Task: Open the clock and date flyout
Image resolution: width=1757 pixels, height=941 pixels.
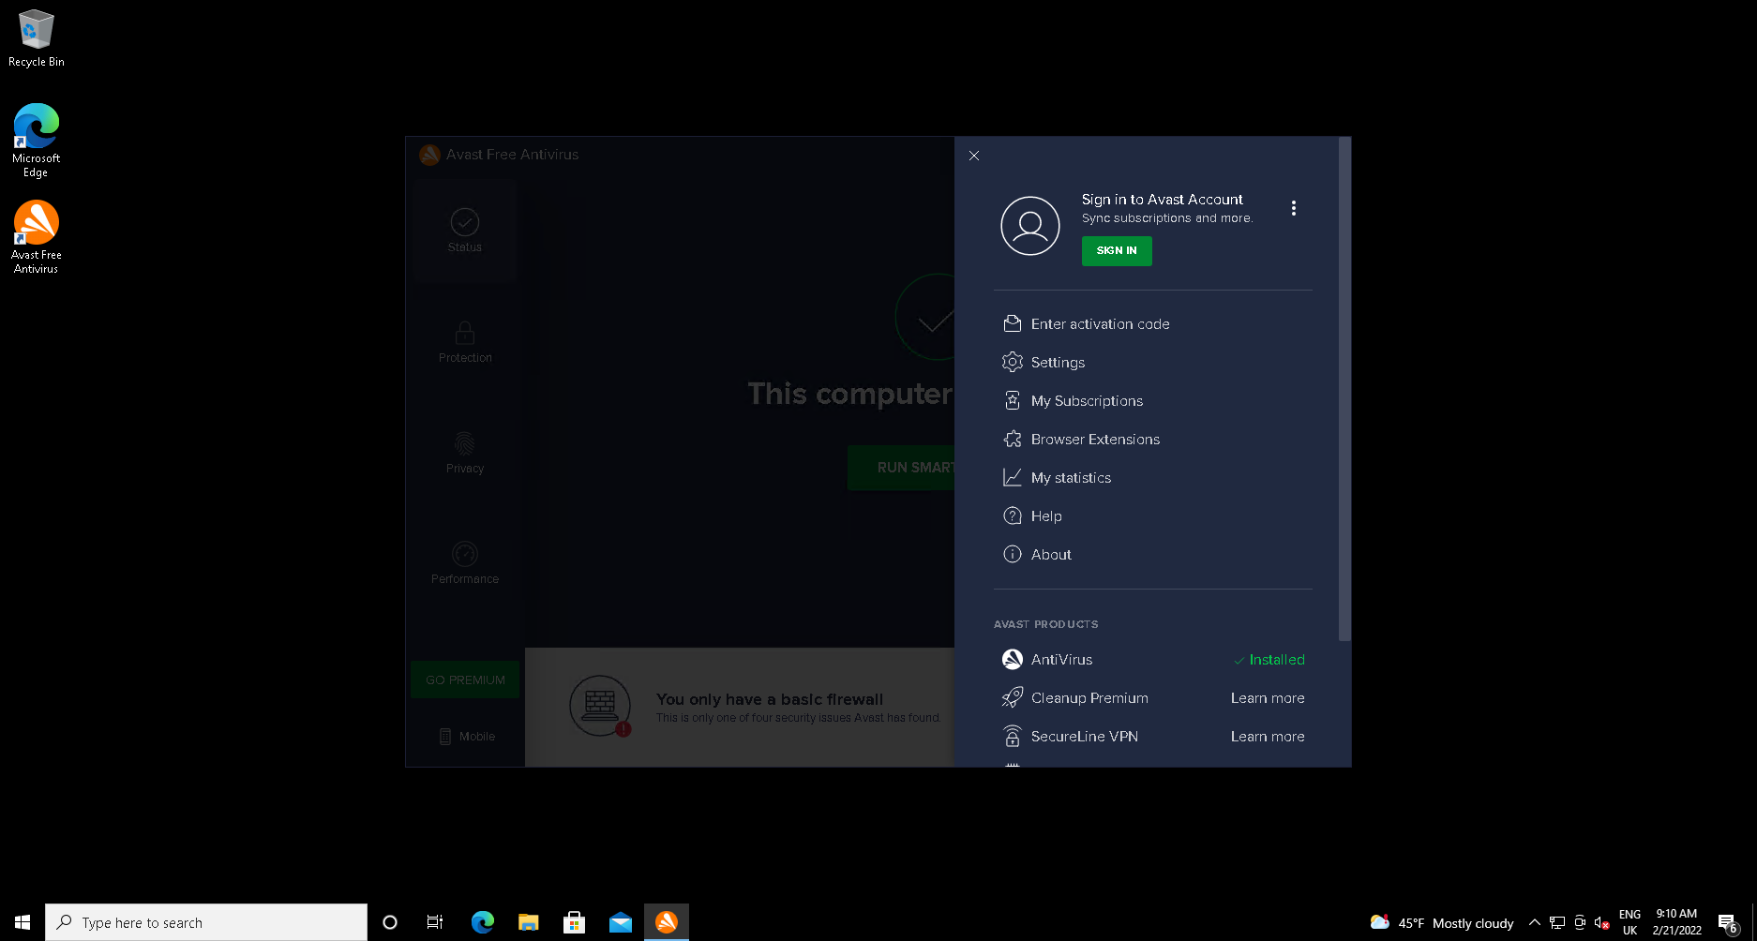Action: pyautogui.click(x=1676, y=922)
